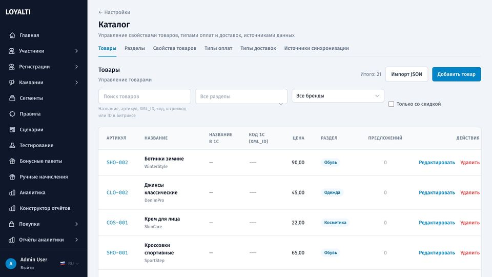Open article SHO-001
Image resolution: width=492 pixels, height=277 pixels.
[117, 253]
